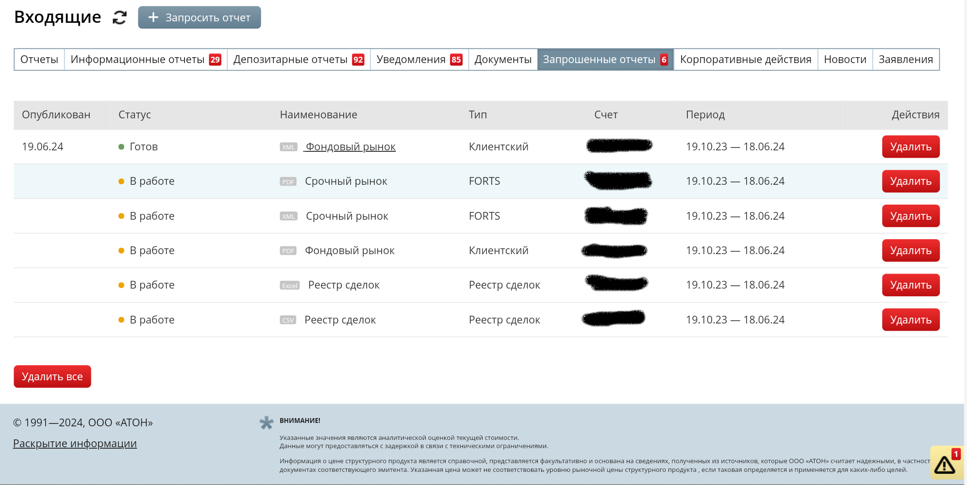Switch to Депозитарные отчеты tab

click(x=298, y=60)
